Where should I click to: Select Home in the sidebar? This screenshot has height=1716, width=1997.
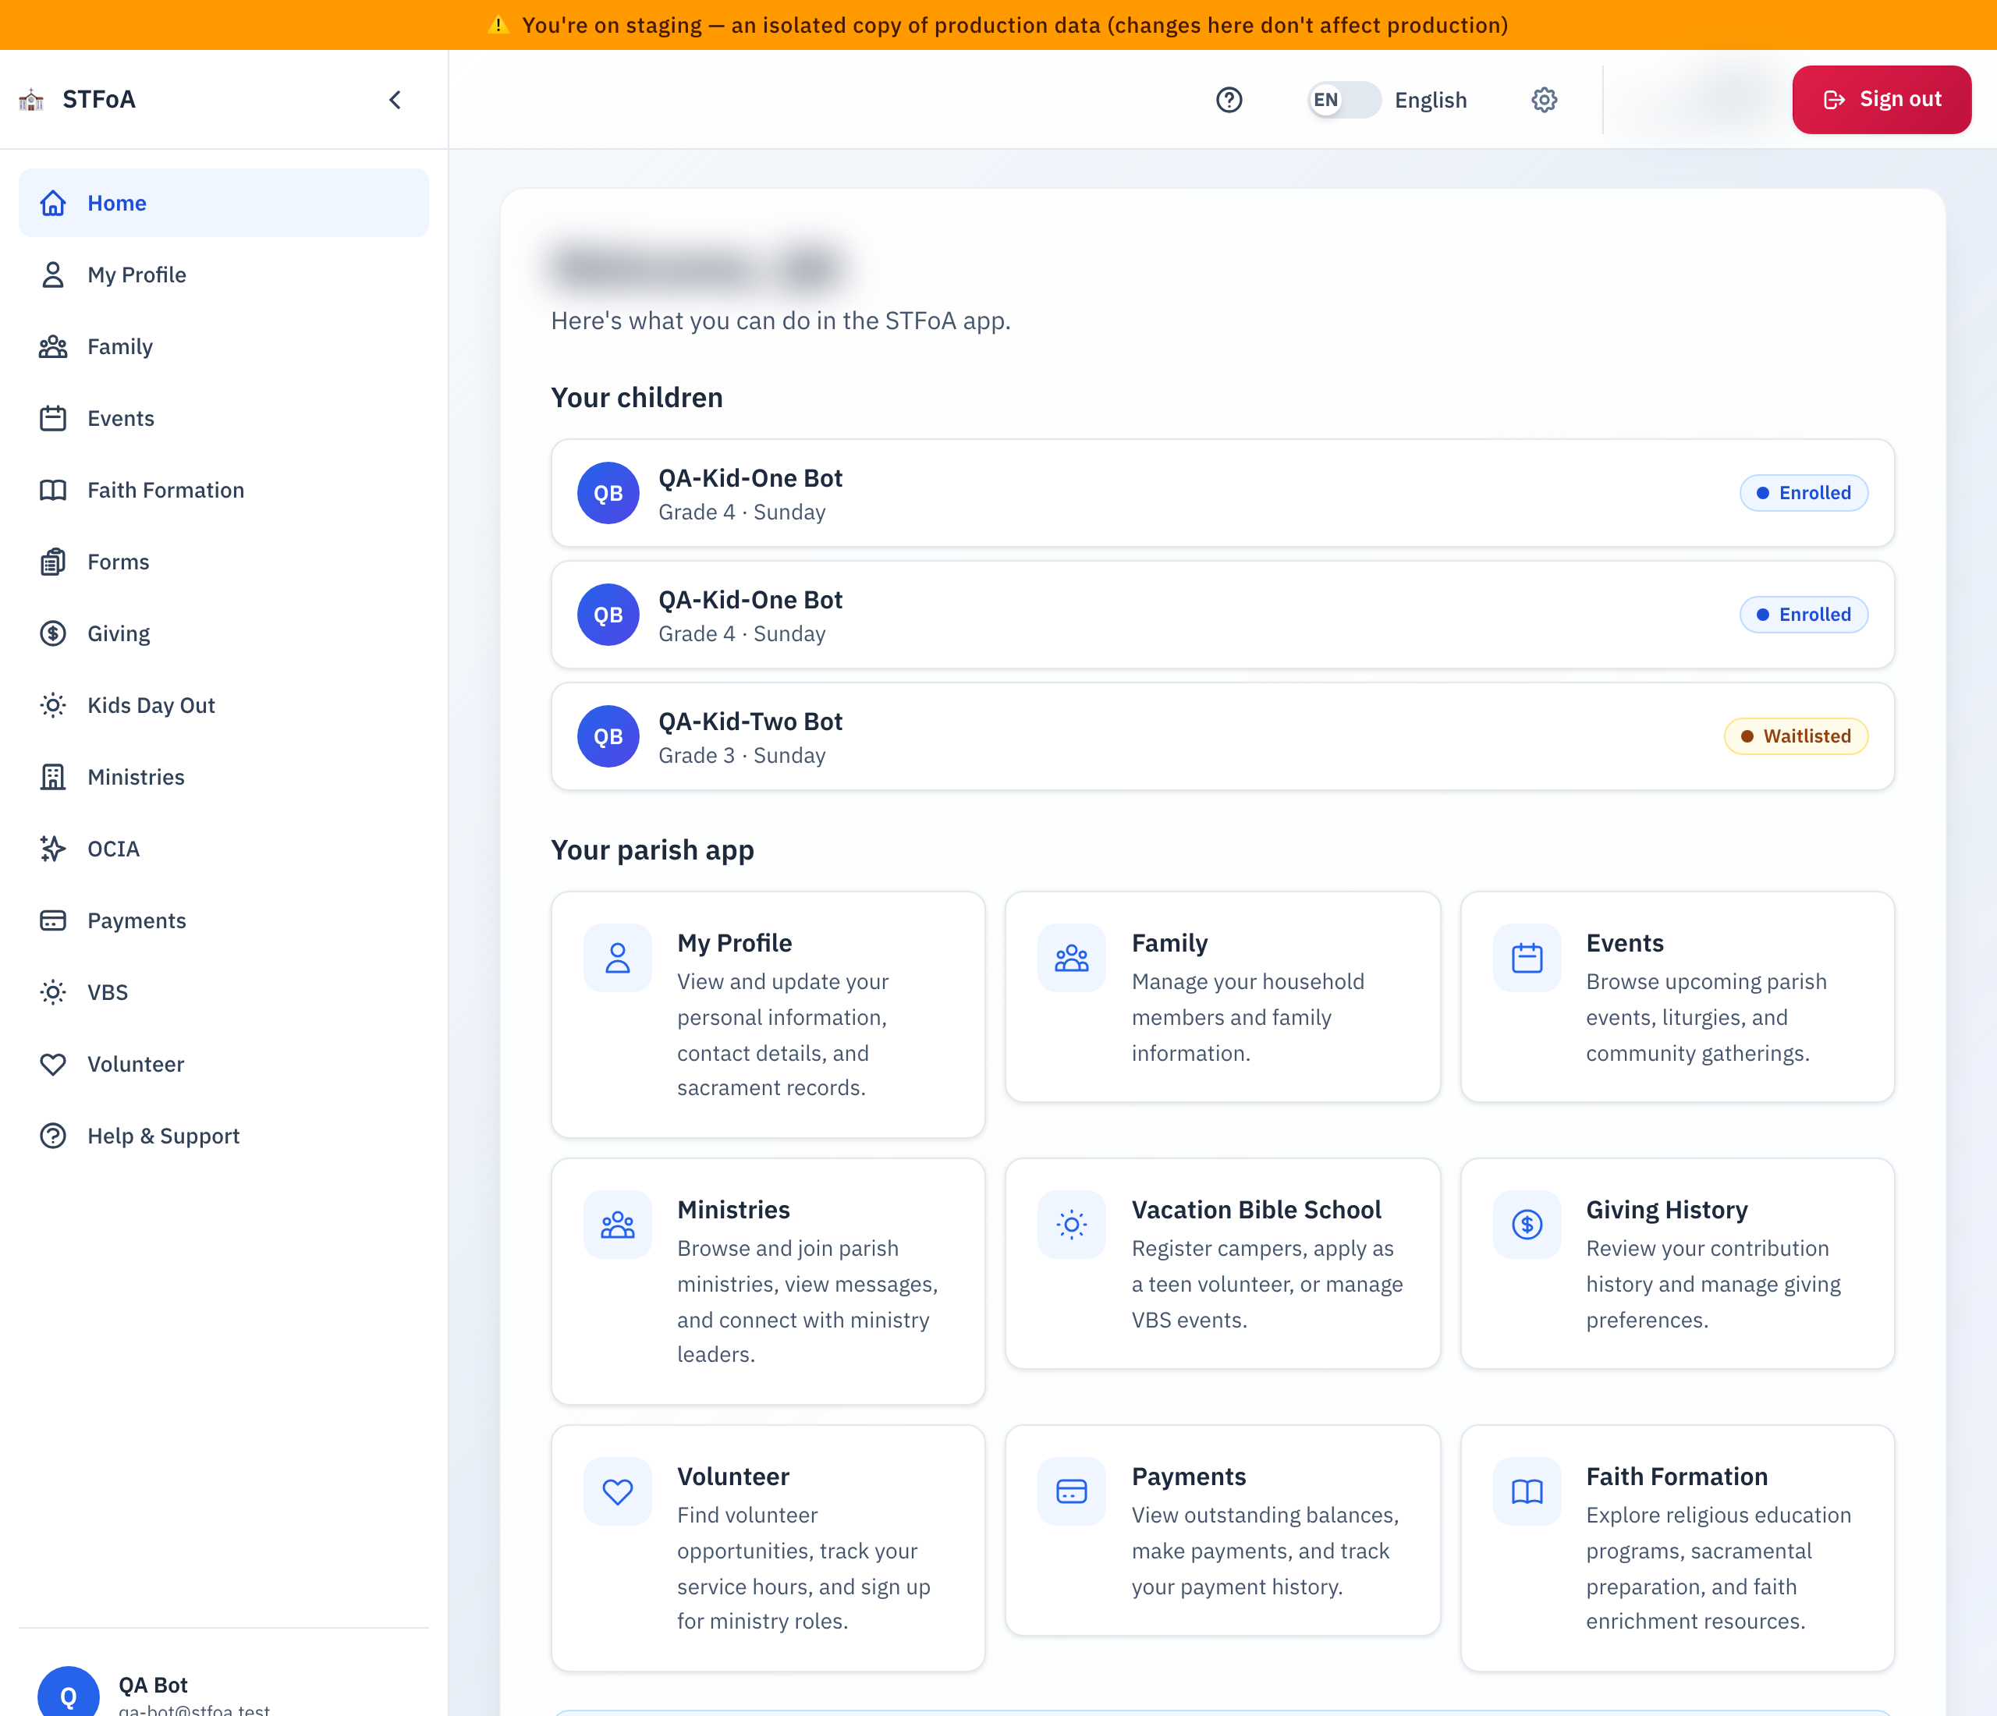click(224, 202)
